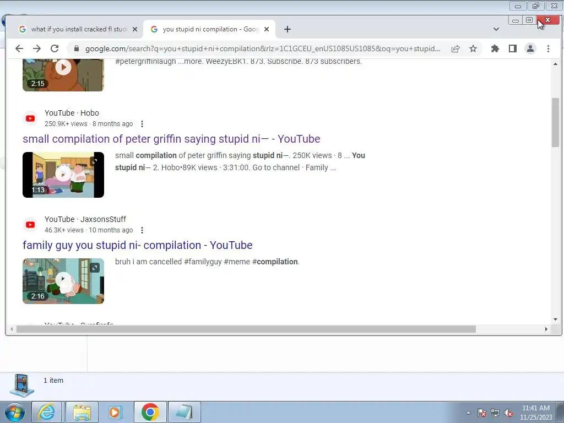Image resolution: width=564 pixels, height=423 pixels.
Task: Show hidden system tray icons
Action: pos(468,413)
